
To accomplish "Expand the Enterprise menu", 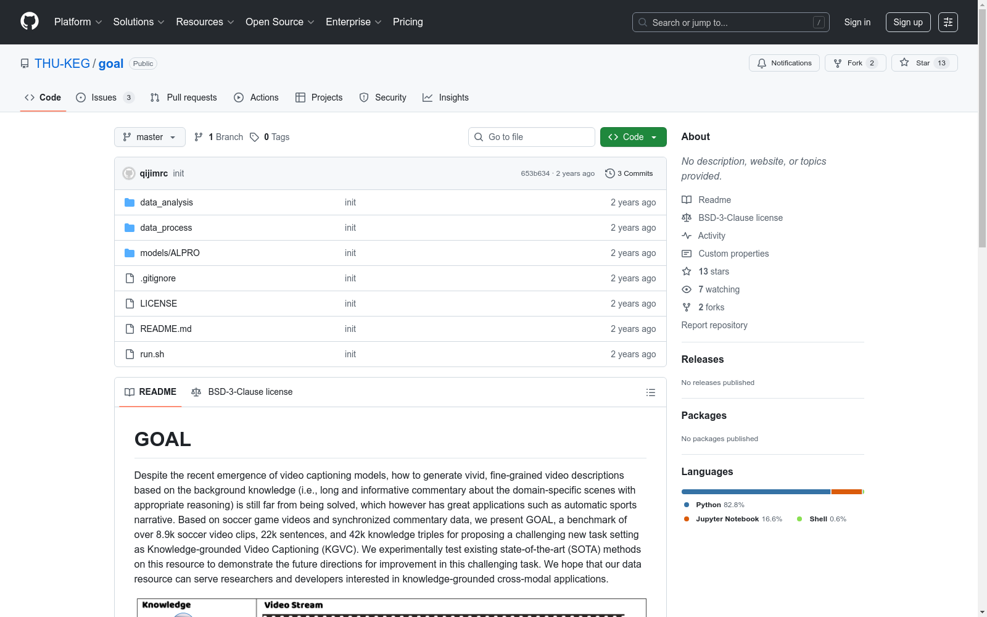I will [x=353, y=22].
